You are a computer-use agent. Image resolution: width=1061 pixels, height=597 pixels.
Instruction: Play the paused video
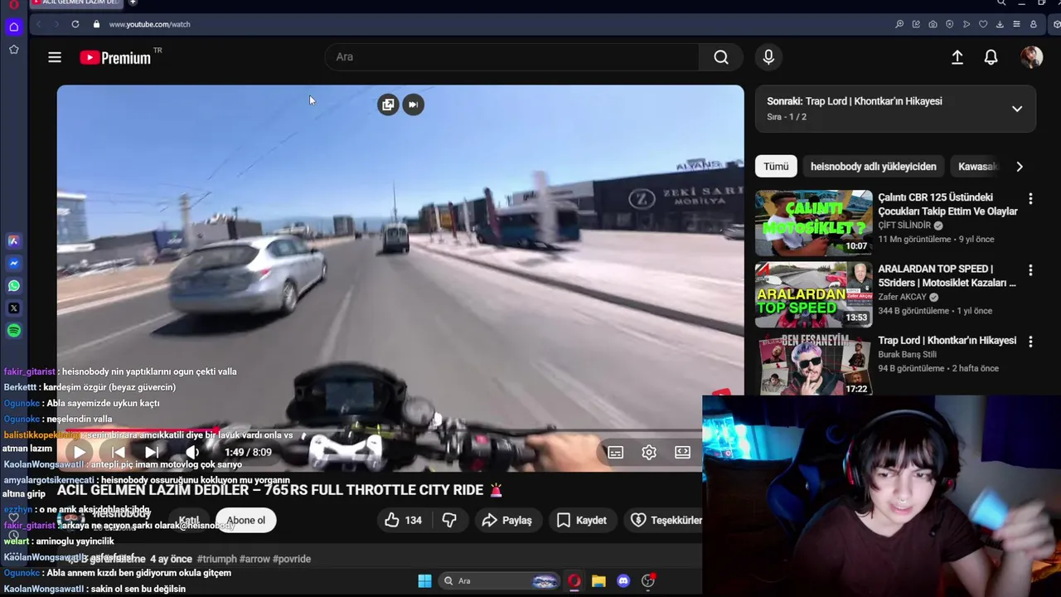coord(79,452)
